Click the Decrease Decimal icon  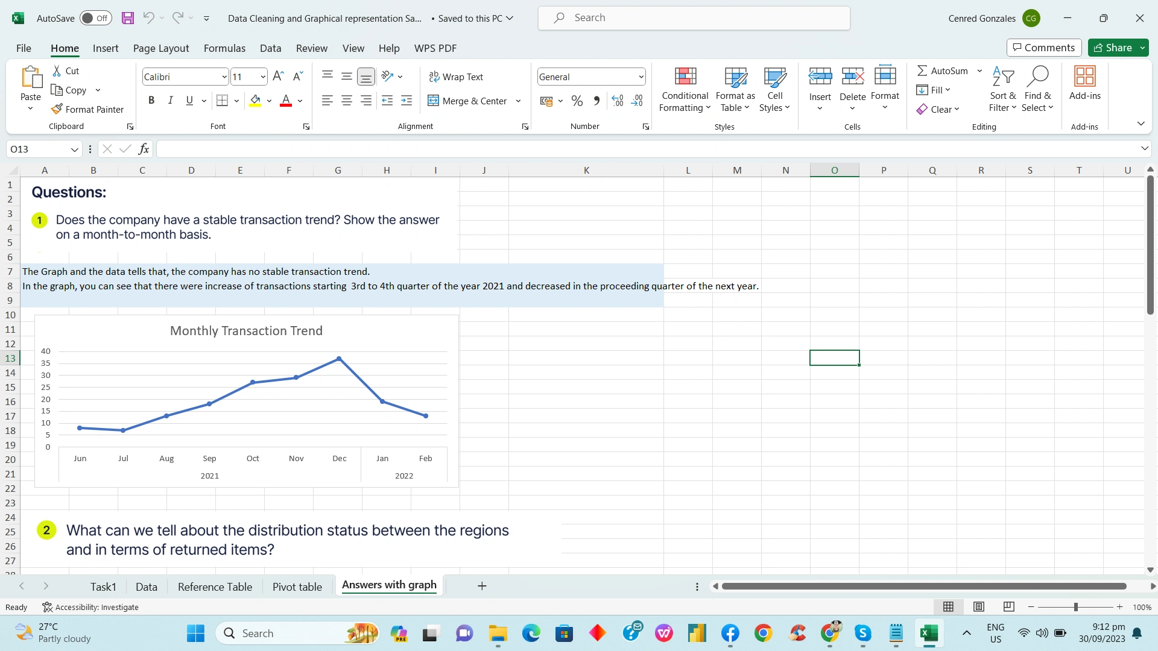pos(638,101)
